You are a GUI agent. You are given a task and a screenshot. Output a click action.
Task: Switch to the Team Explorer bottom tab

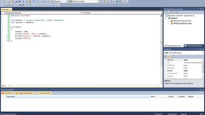[x=194, y=46]
